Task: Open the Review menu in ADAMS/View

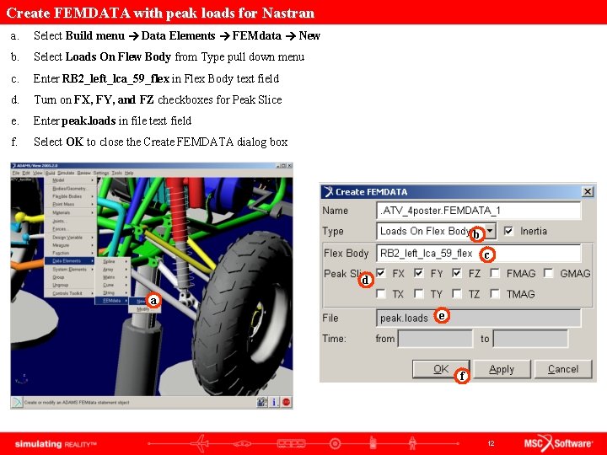Action: click(83, 173)
